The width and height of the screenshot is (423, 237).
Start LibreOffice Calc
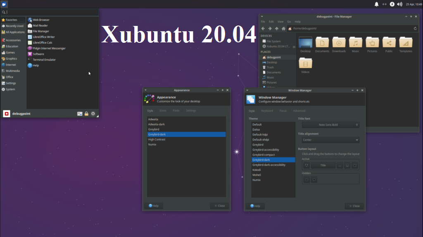pyautogui.click(x=40, y=42)
